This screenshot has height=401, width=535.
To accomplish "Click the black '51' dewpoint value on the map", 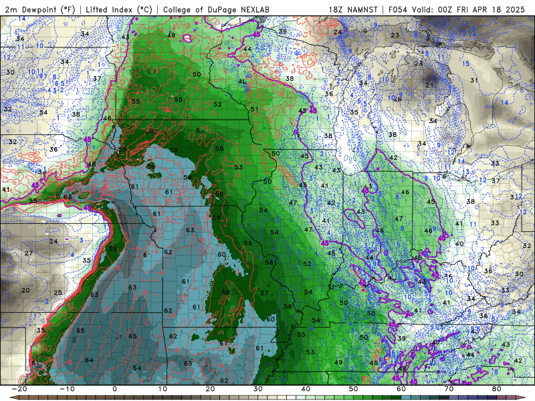I will point(255,109).
